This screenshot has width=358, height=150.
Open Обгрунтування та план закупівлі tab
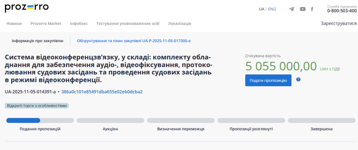(134, 41)
